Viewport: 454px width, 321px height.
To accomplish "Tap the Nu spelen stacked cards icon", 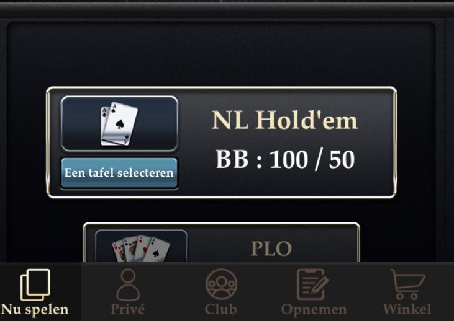I will pos(35,284).
